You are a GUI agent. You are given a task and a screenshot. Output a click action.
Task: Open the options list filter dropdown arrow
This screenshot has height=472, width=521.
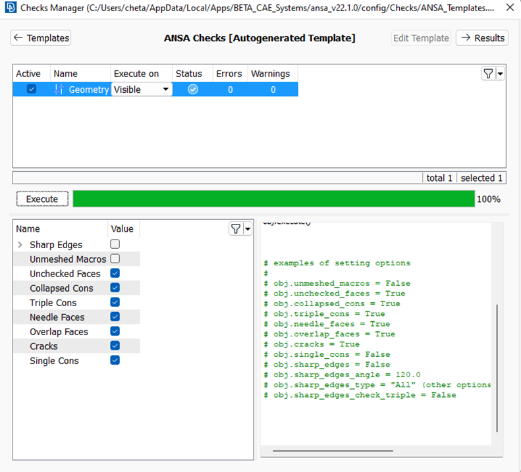tap(248, 229)
